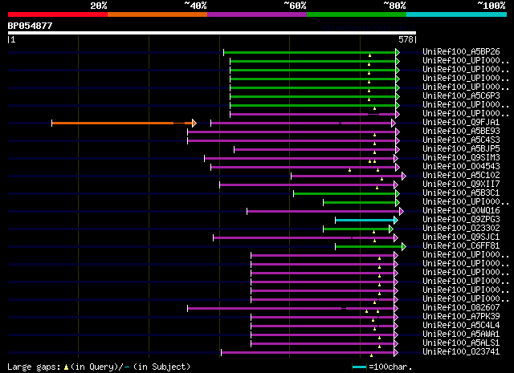Click the purple ~60% identity legend segment
Viewport: 514px width, 373px height.
(x=257, y=14)
